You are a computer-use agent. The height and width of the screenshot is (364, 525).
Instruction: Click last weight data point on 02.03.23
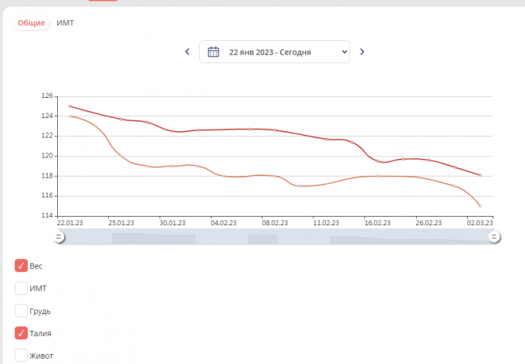480,175
